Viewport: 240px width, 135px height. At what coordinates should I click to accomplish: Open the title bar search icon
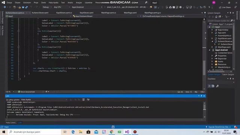(x=146, y=3)
